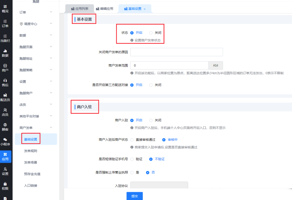Click the 当面付 sidebar icon
The height and width of the screenshot is (200, 292).
[5, 38]
